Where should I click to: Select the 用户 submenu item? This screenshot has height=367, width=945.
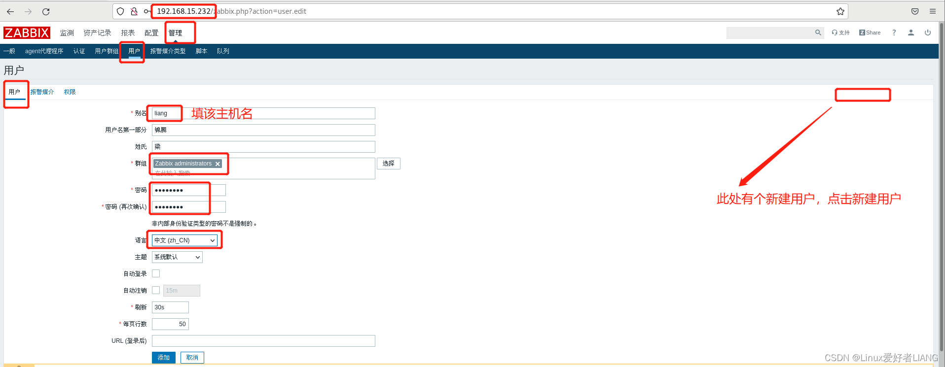(134, 51)
